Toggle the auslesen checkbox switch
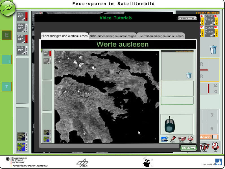 (215, 137)
